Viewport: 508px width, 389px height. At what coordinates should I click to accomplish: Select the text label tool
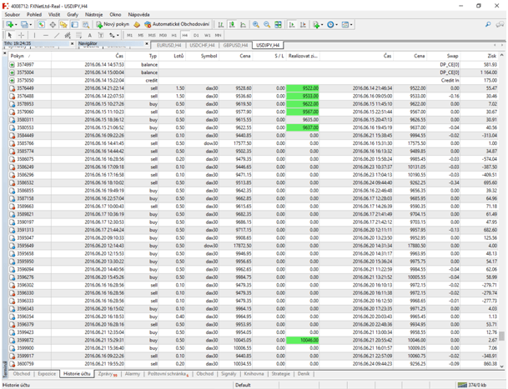click(x=90, y=35)
